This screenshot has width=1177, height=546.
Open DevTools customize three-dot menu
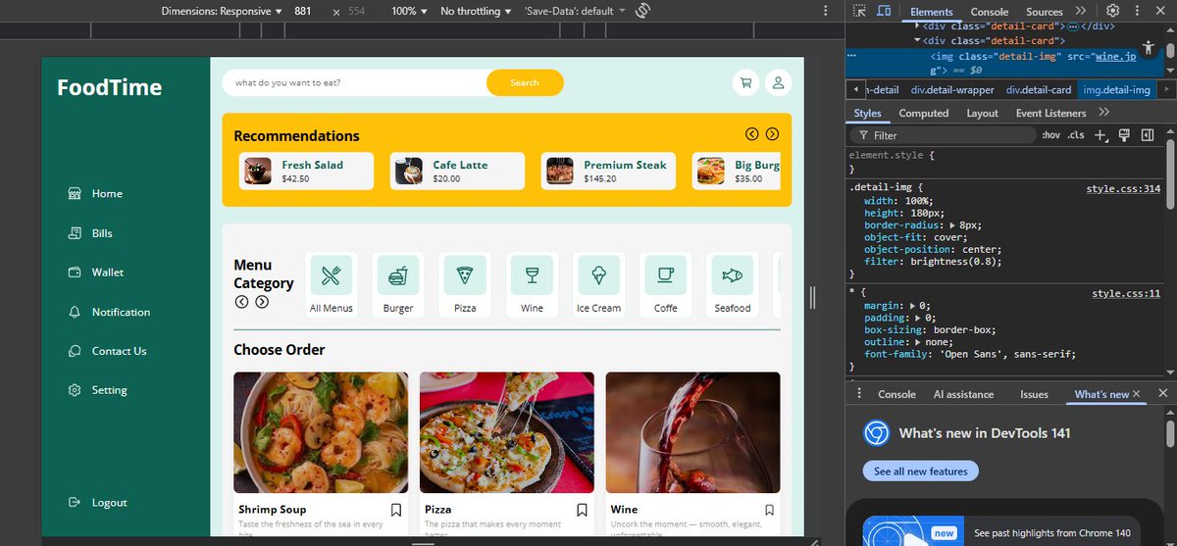[1136, 11]
